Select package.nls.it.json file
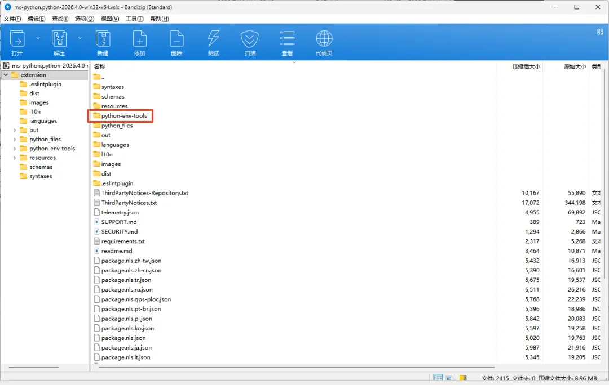This screenshot has height=385, width=609. pos(122,357)
